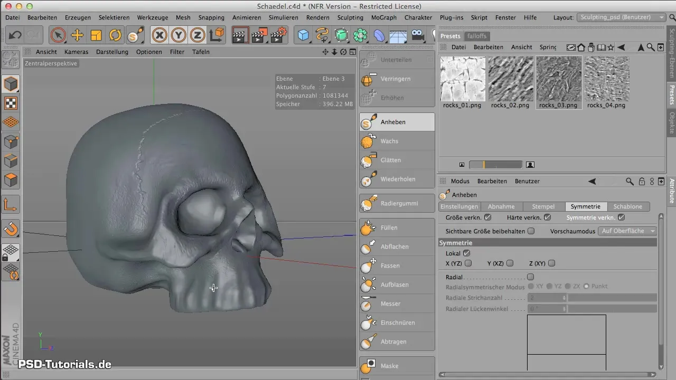676x380 pixels.
Task: Open the render settings clapperboard with gear
Action: pyautogui.click(x=278, y=35)
